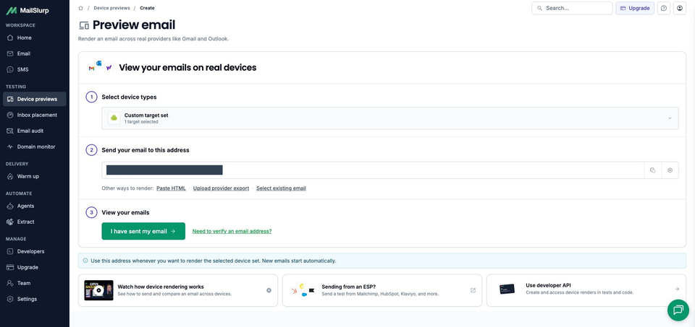
Task: Open Warm up section
Action: point(35,176)
